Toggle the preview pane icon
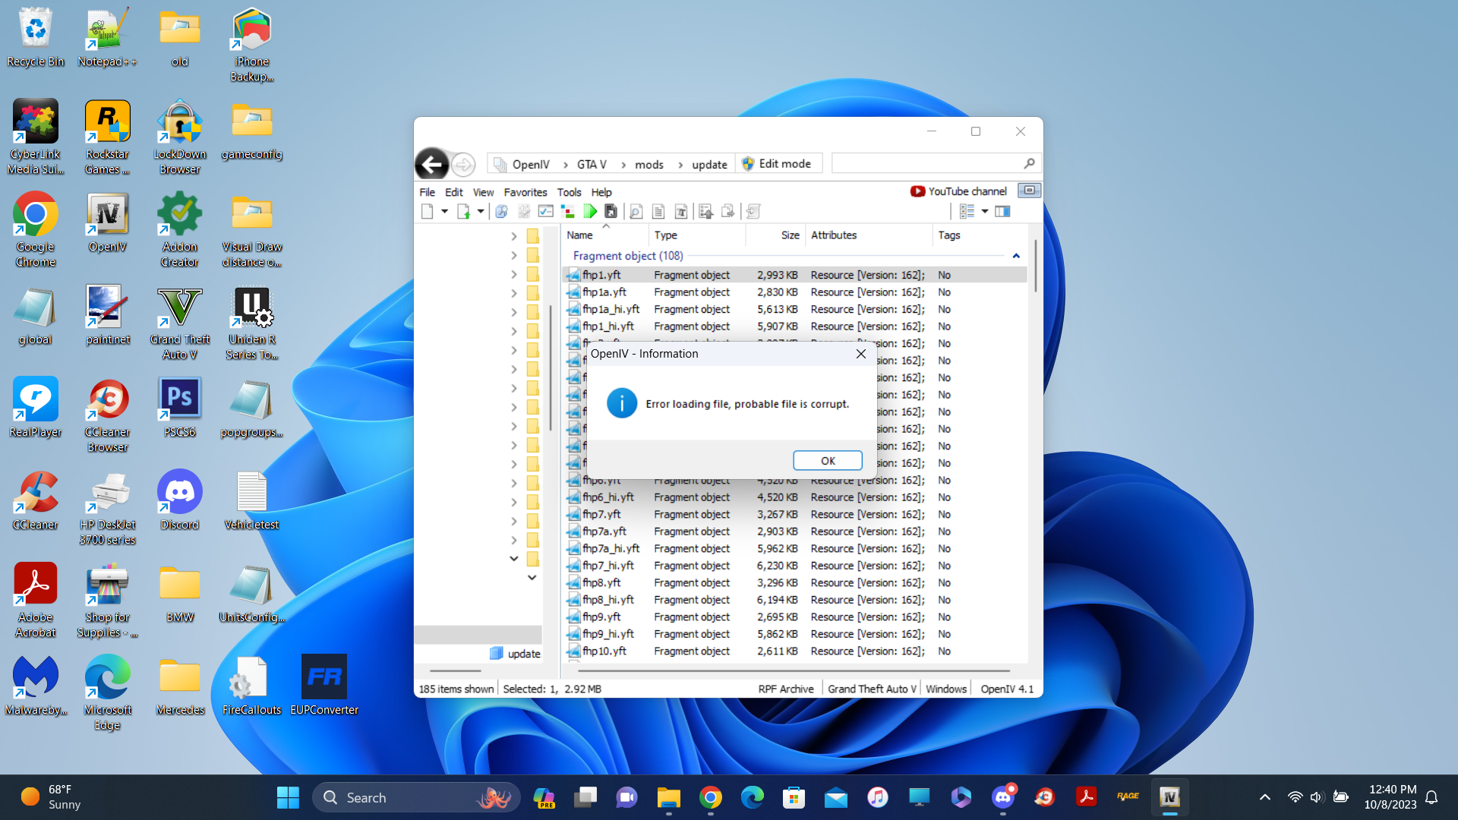 [x=1002, y=212]
